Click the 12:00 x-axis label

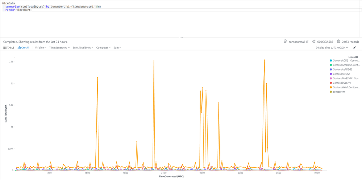point(49,173)
